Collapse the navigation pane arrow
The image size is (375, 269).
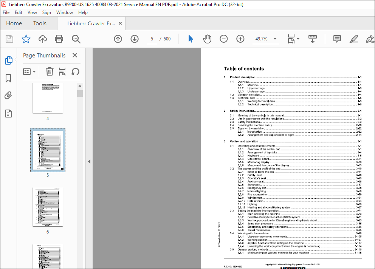coord(89,161)
